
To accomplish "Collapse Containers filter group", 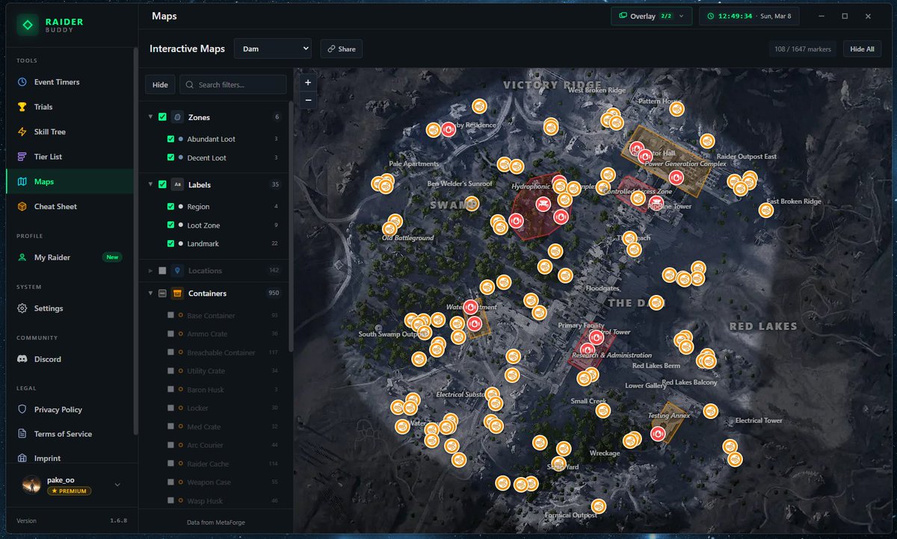I will tap(150, 293).
